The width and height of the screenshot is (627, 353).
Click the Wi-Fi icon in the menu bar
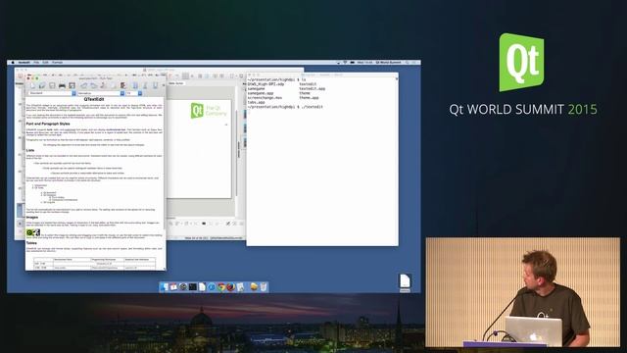point(345,63)
